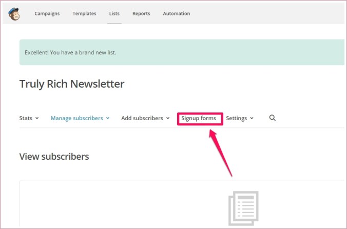Open search with the magnifier icon
The width and height of the screenshot is (347, 229).
click(273, 118)
